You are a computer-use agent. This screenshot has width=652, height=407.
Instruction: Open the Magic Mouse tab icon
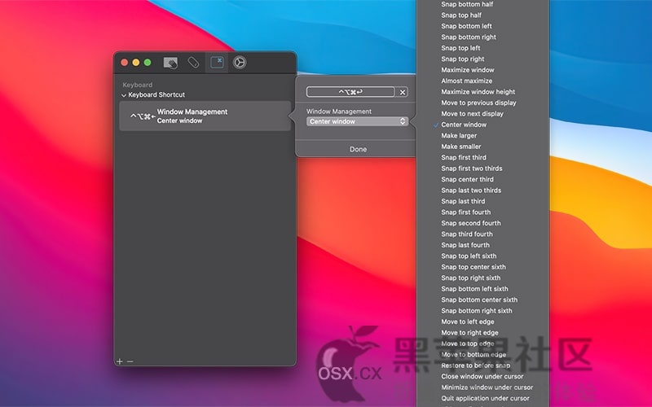193,63
